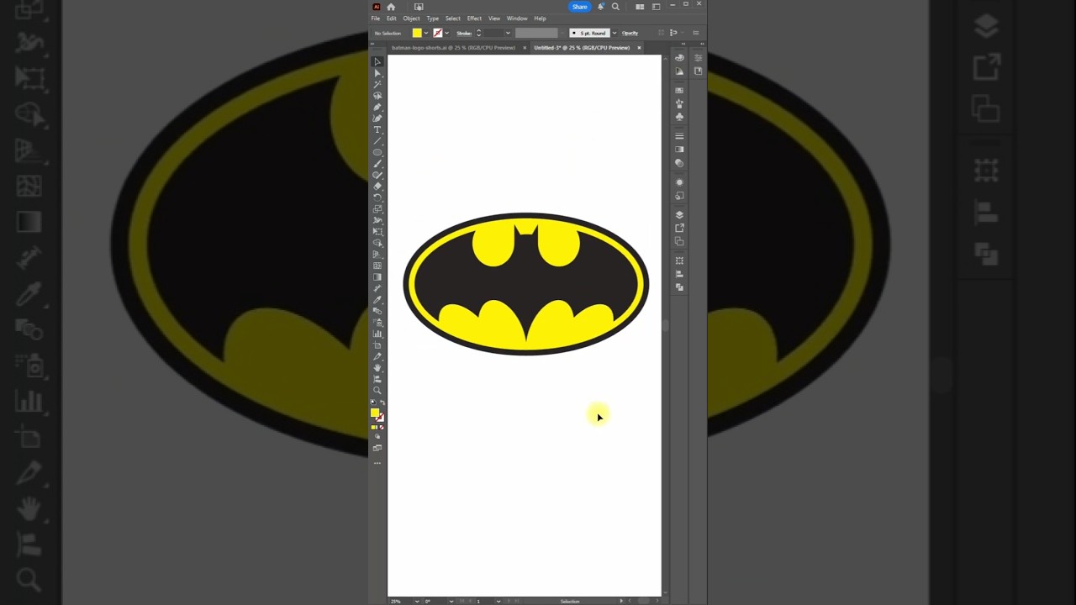
Task: Open the Arrange Documents dropdown
Action: (640, 7)
